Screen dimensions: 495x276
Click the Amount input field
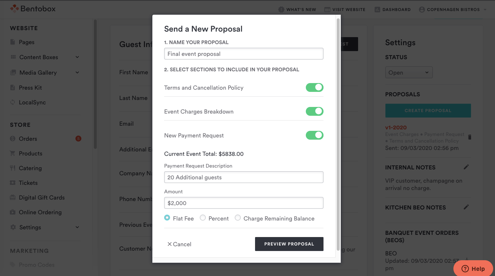(244, 203)
